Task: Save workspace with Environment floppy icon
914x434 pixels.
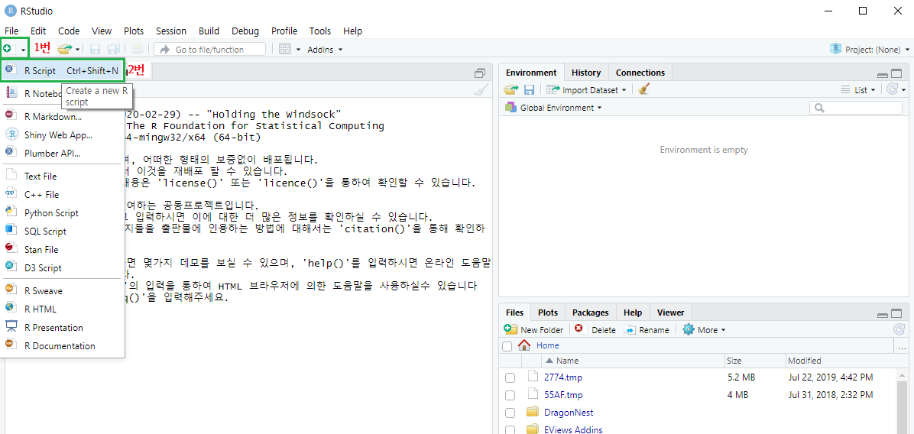Action: (530, 89)
